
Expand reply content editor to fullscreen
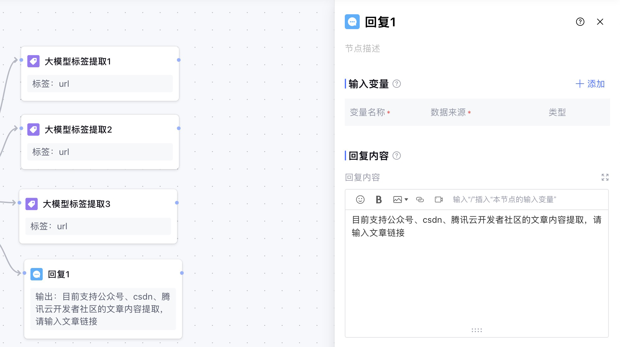(605, 177)
